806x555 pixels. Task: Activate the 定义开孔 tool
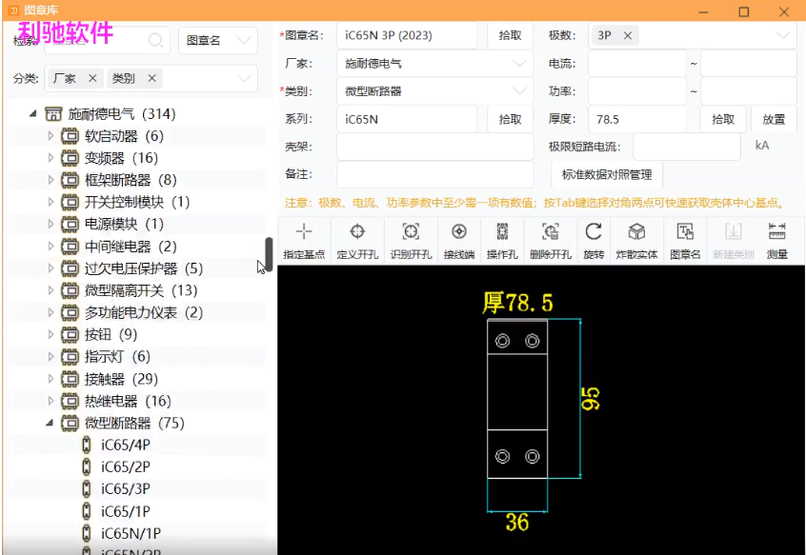coord(357,240)
